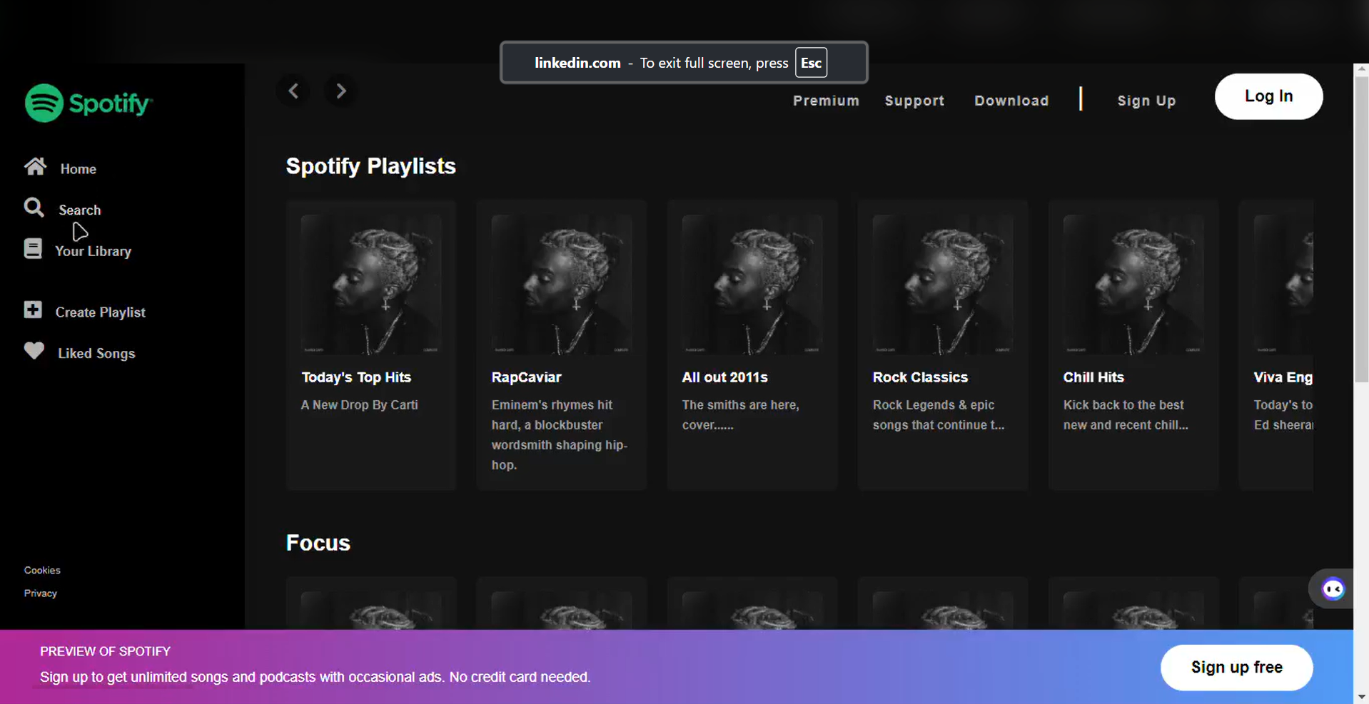Click the Spotify logo
This screenshot has width=1369, height=704.
[x=89, y=103]
